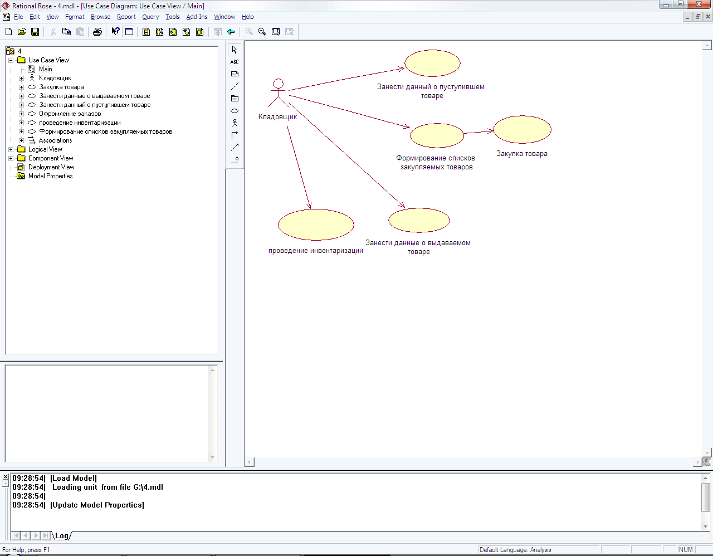Viewport: 713px width, 556px height.
Task: Expand проведение инвентаризации tree node
Action: click(x=21, y=123)
